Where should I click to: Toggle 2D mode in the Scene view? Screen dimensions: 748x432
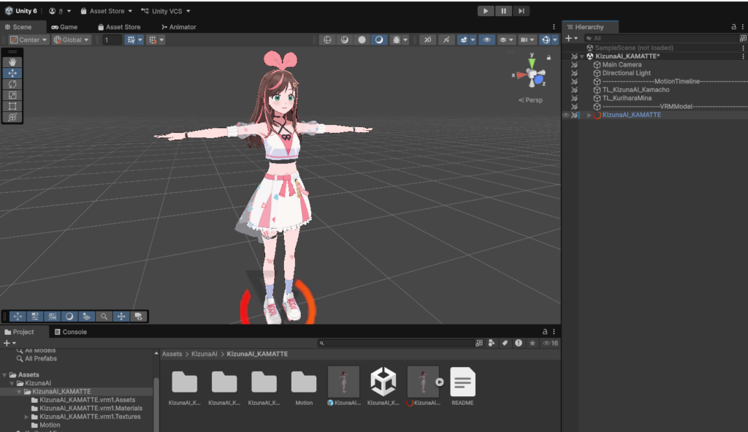(427, 39)
